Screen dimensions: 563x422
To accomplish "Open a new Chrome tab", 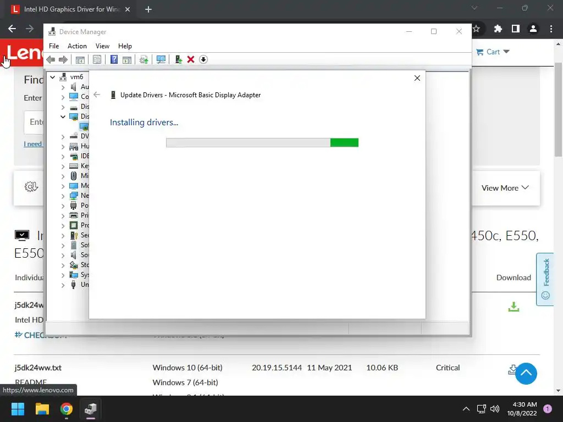I will tap(148, 9).
